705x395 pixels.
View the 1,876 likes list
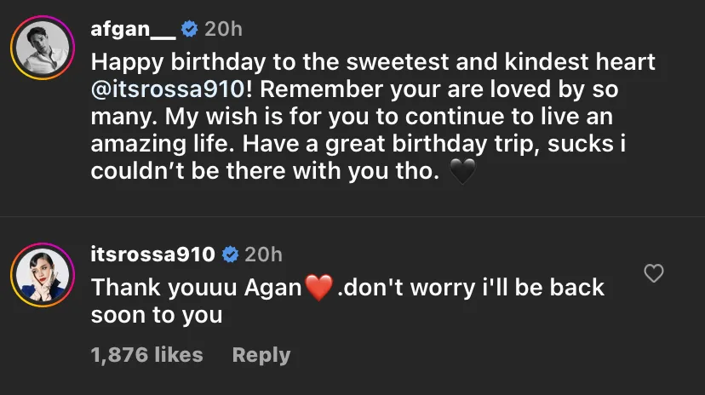pos(146,355)
